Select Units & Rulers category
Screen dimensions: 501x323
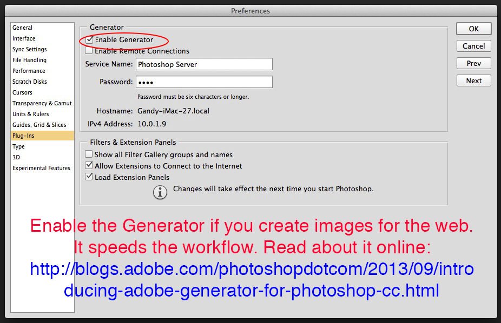[x=42, y=114]
